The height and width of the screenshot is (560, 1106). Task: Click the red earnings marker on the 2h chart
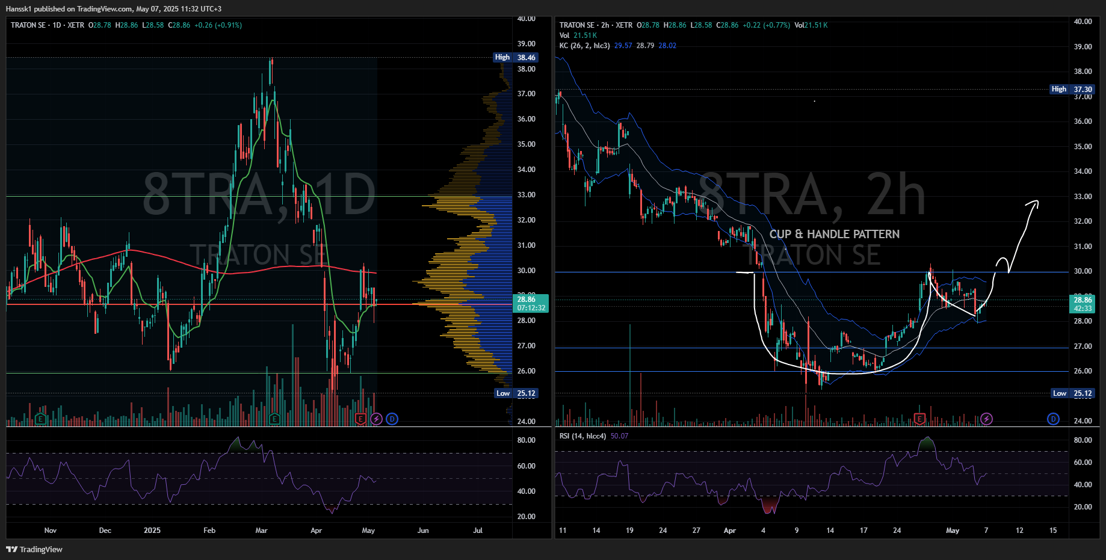coord(919,419)
